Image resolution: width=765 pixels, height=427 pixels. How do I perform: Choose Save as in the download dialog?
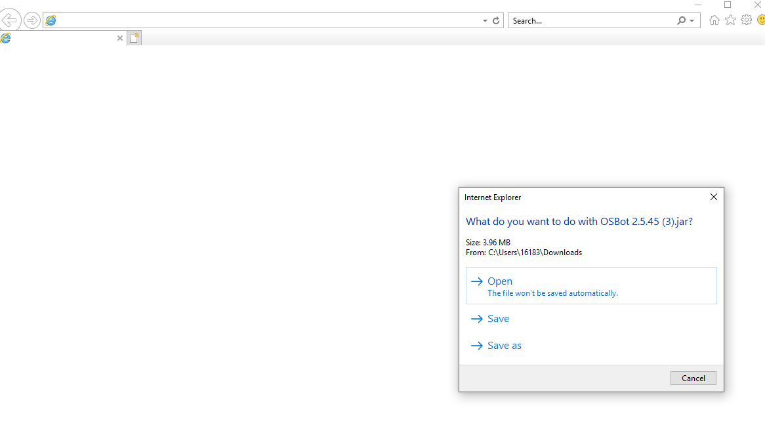click(591, 346)
